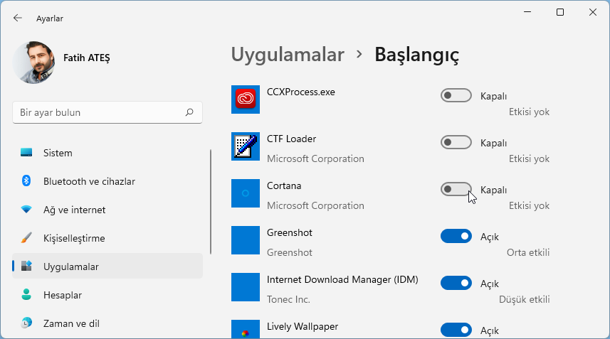Screen dimensions: 610x339
Task: Toggle Cortana startup switch
Action: click(456, 190)
